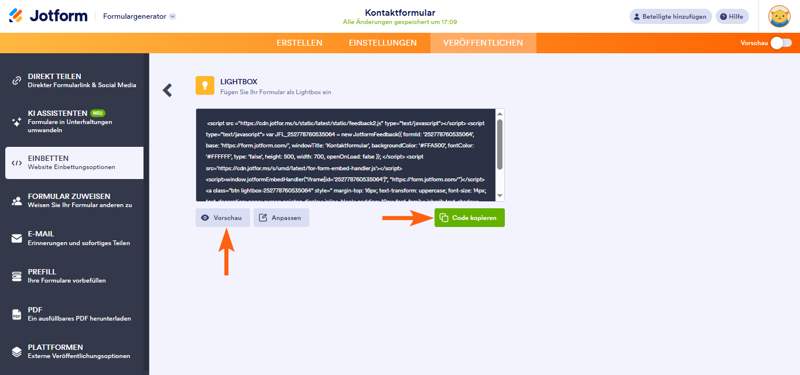Click the Anpassen button
Viewport: 800px width, 375px height.
pyautogui.click(x=281, y=218)
